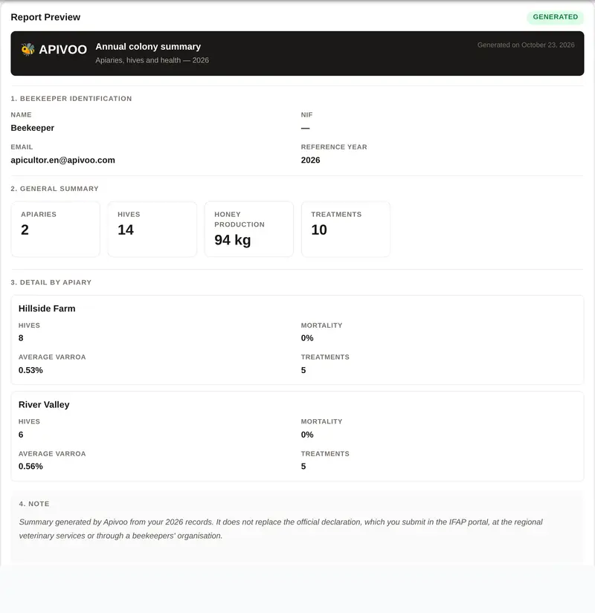595x613 pixels.
Task: Click the Apivoo bee logo icon
Action: 28,49
